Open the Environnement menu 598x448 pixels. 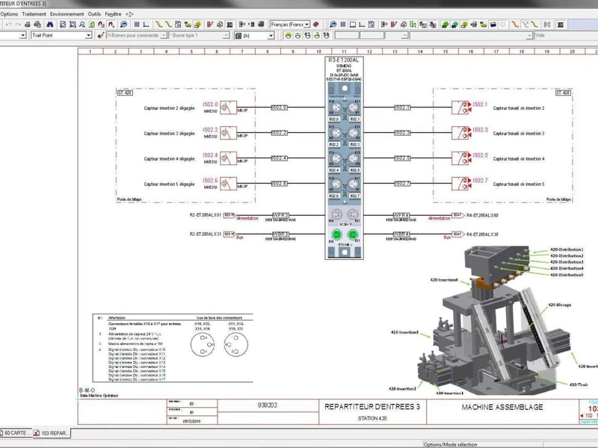67,14
